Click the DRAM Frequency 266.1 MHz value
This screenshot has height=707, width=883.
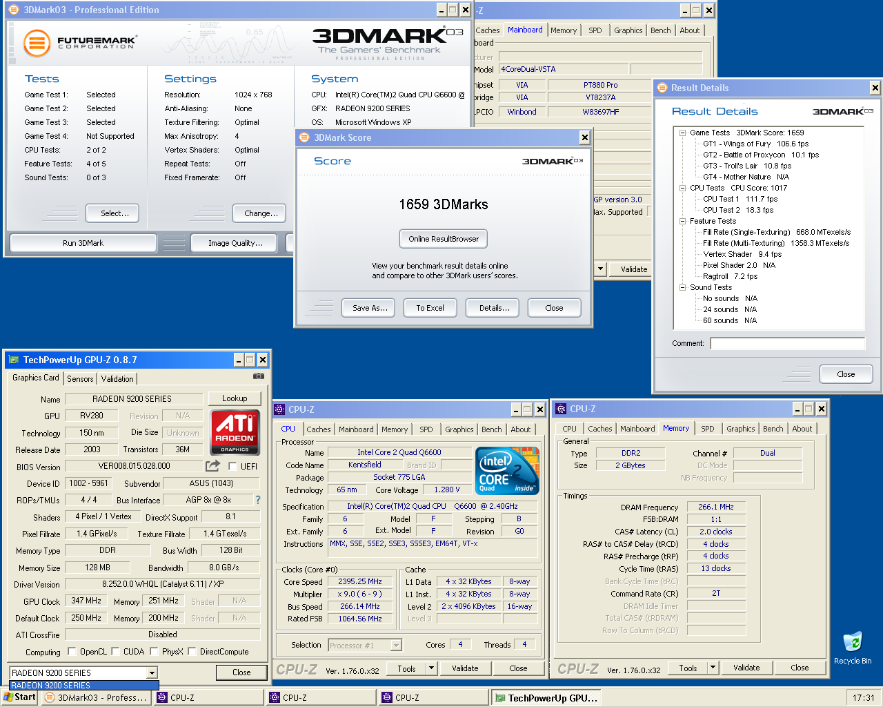click(715, 507)
